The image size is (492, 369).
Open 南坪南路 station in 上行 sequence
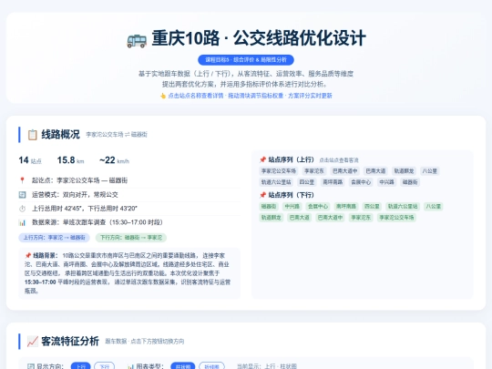click(333, 182)
